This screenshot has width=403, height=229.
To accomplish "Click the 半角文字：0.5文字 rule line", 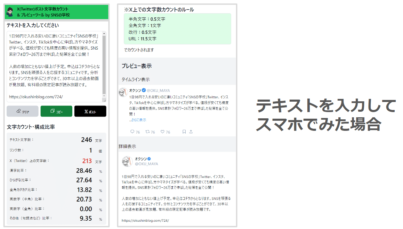I will coord(147,19).
